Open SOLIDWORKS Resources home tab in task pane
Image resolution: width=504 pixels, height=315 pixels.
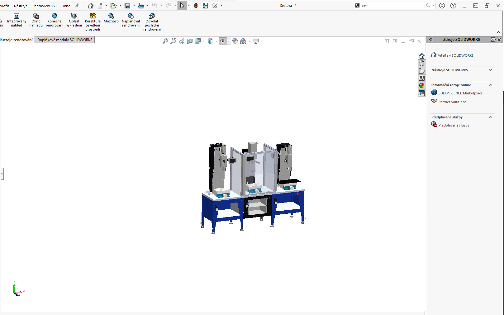tap(422, 56)
